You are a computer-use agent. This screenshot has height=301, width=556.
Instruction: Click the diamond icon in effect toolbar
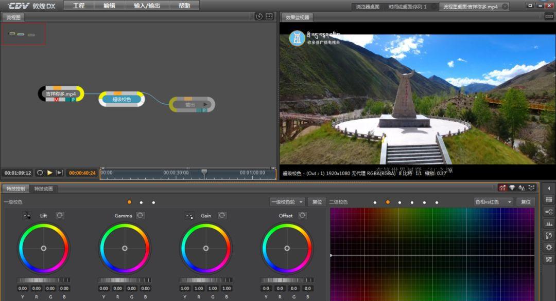(512, 188)
